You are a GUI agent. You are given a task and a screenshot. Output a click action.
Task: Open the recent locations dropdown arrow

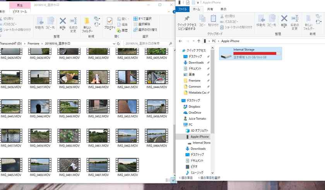[x=193, y=41]
